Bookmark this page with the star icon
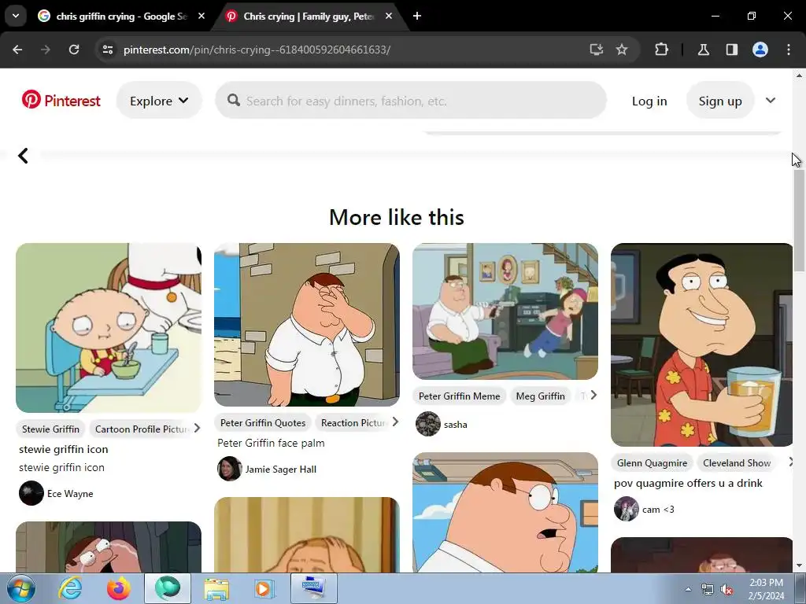Image resolution: width=806 pixels, height=604 pixels. (622, 50)
